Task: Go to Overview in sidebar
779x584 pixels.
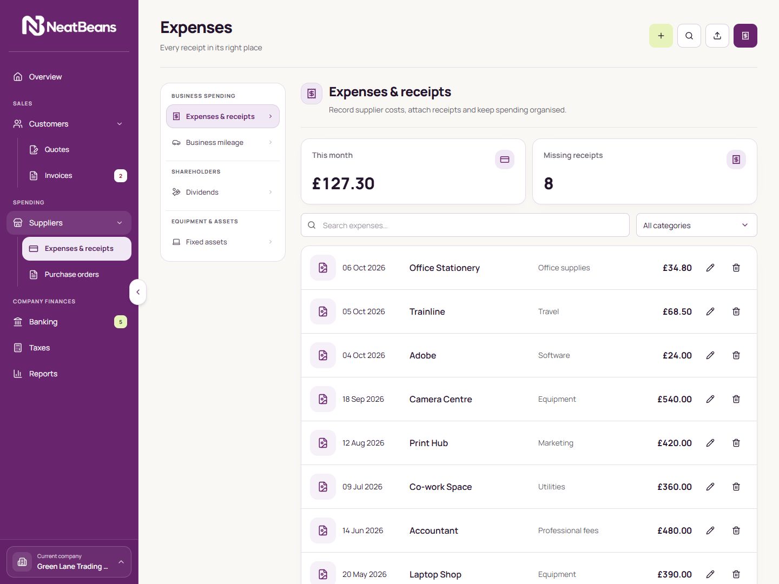Action: coord(69,77)
